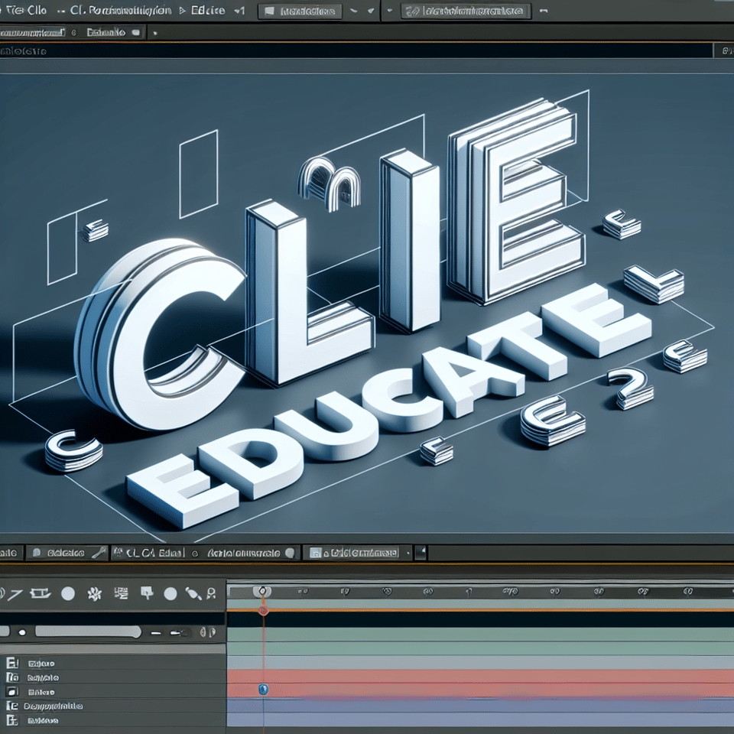Screen dimensions: 734x734
Task: Click the playhead handle on the timeline ruler
Action: pyautogui.click(x=262, y=591)
